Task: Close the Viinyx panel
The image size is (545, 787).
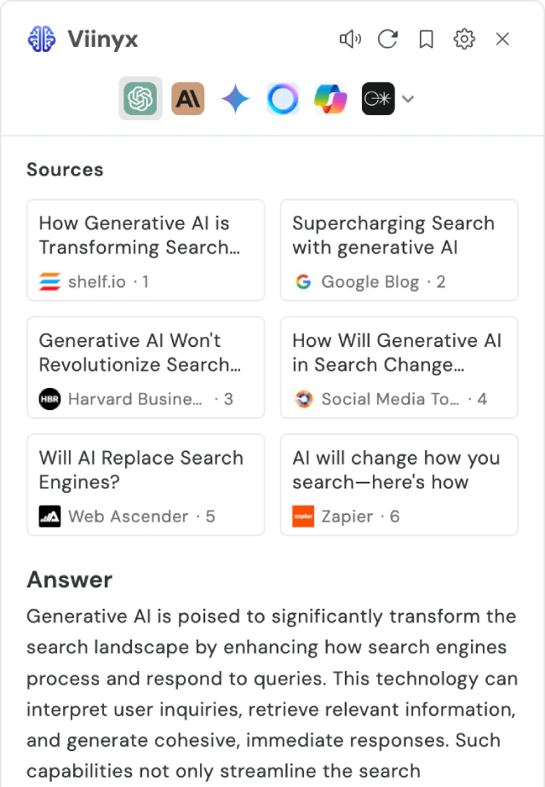Action: pyautogui.click(x=502, y=39)
